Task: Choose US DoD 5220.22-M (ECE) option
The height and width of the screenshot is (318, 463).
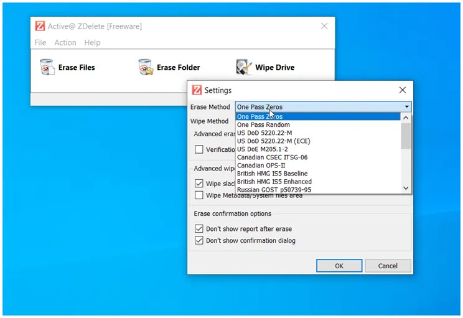Action: click(x=318, y=141)
